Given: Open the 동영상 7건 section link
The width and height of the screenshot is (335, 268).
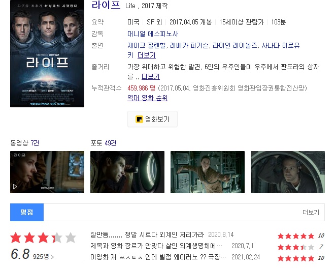Looking at the screenshot, I should click(24, 143).
